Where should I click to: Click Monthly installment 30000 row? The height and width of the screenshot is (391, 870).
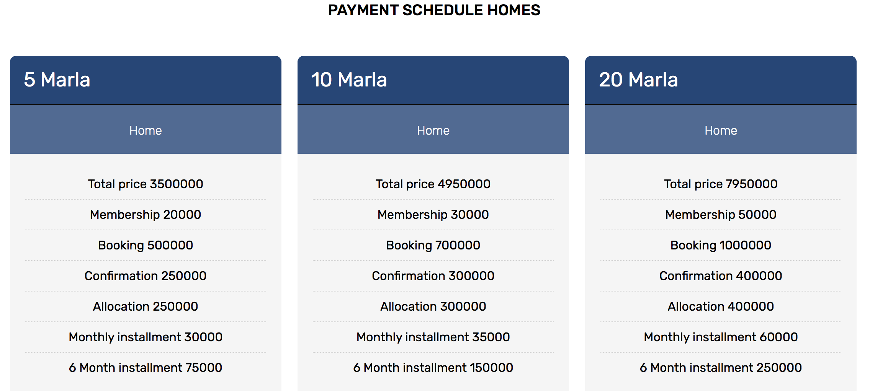146,337
